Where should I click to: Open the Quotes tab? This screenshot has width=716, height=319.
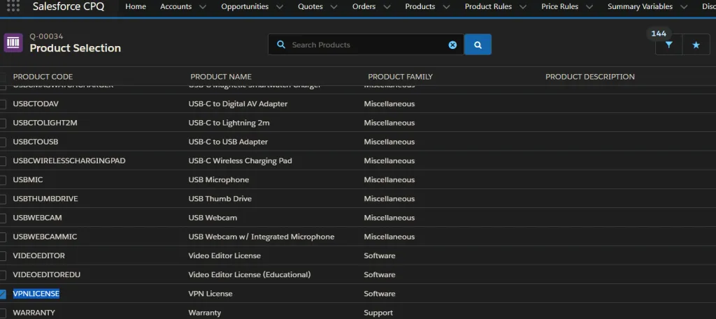[x=310, y=6]
